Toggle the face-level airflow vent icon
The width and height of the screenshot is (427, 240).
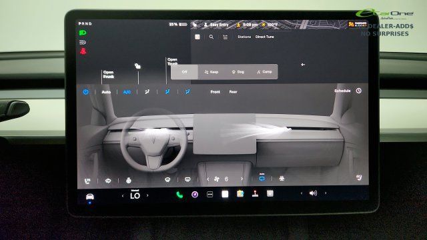click(167, 92)
